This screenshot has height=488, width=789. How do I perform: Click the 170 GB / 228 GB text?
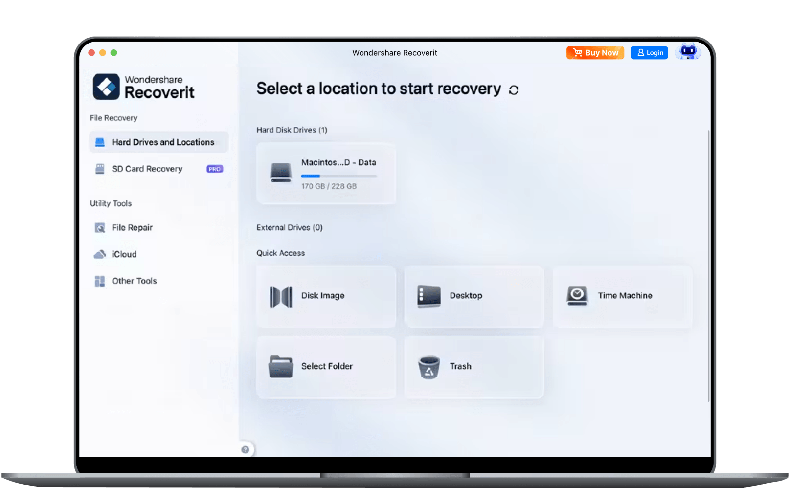[x=329, y=186]
